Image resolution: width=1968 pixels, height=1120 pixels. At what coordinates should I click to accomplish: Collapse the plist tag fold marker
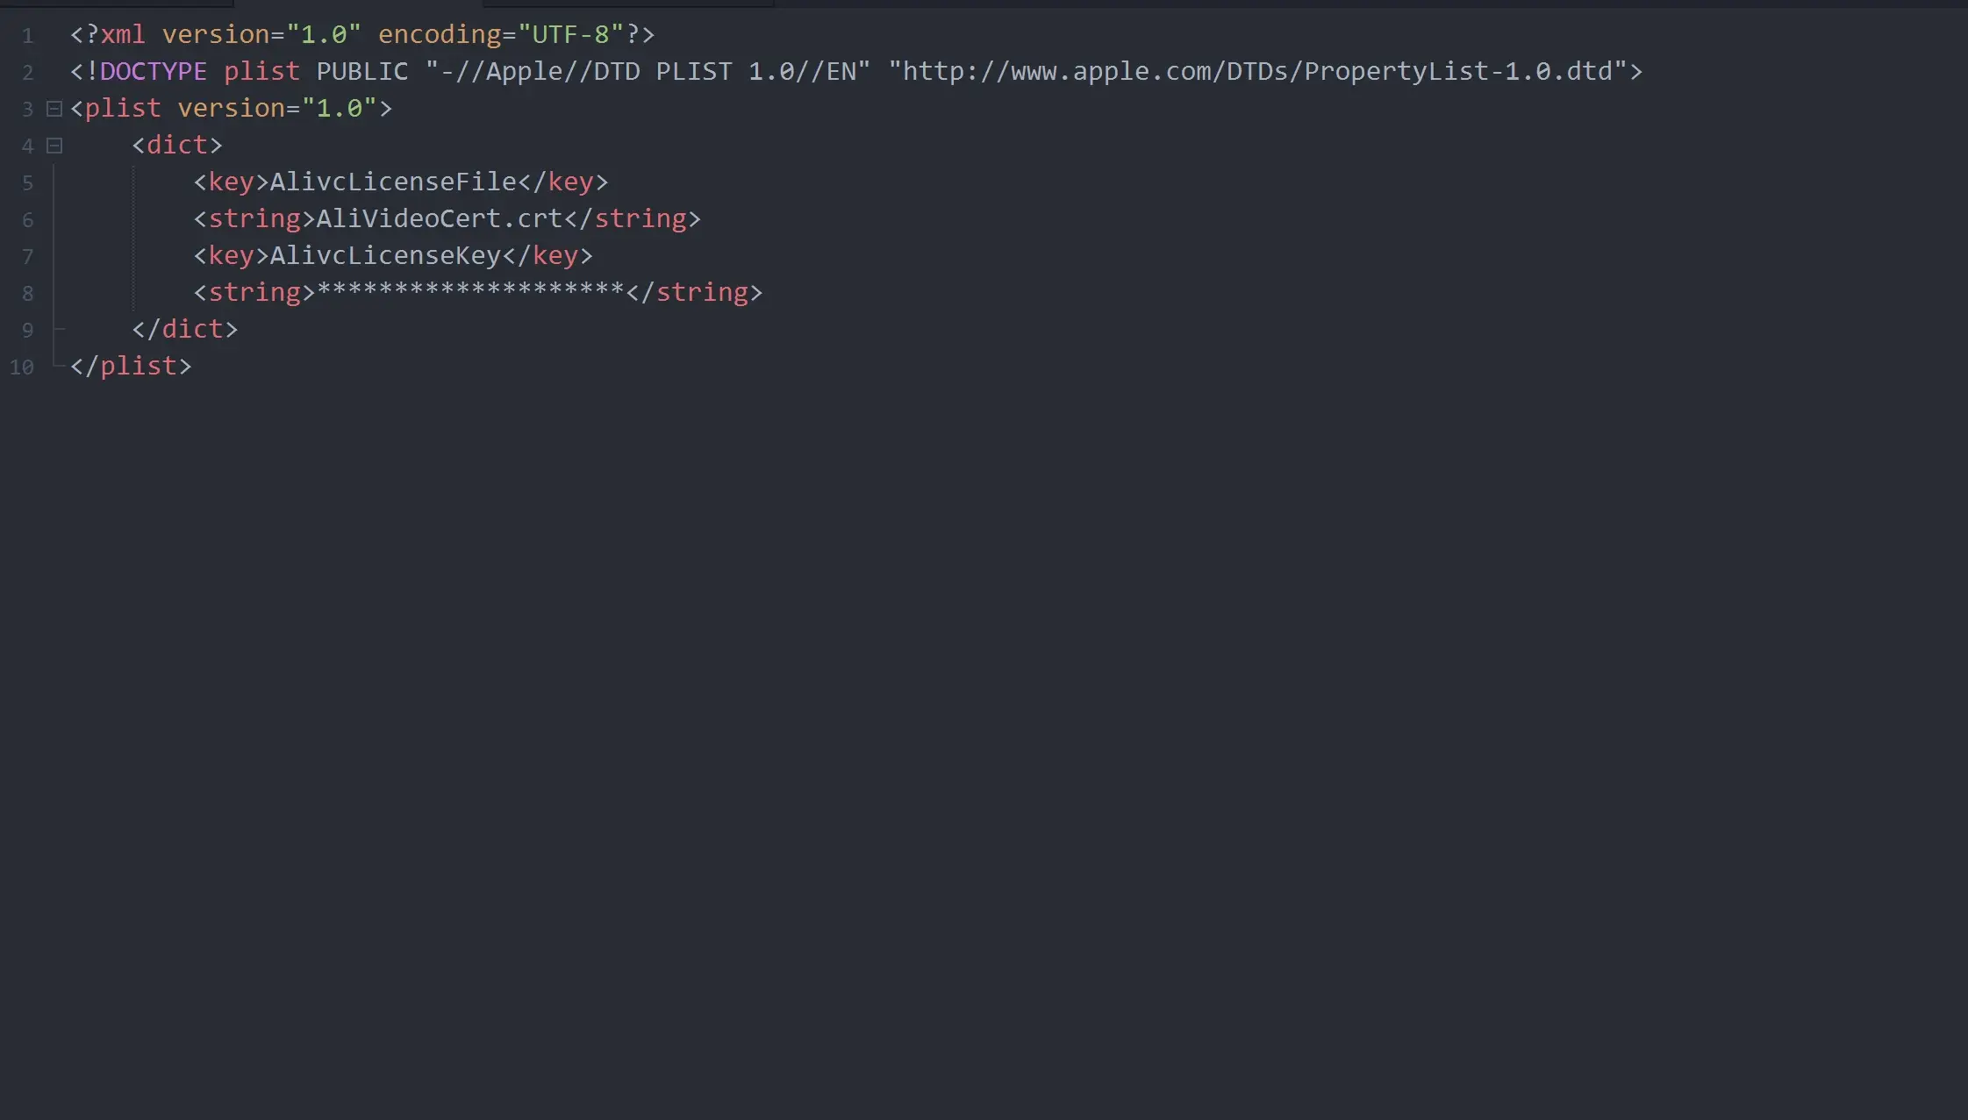coord(54,109)
